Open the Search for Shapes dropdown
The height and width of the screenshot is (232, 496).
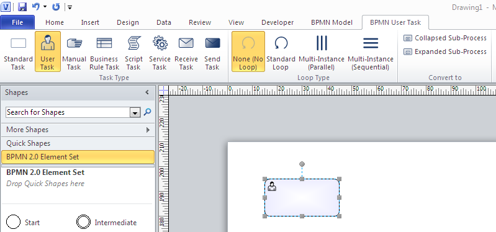(135, 112)
